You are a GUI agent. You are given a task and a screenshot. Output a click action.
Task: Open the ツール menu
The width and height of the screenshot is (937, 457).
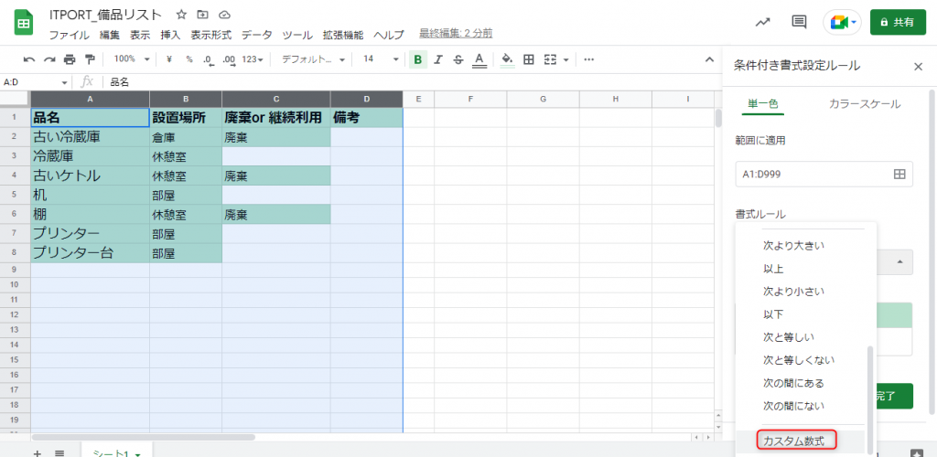(x=297, y=35)
